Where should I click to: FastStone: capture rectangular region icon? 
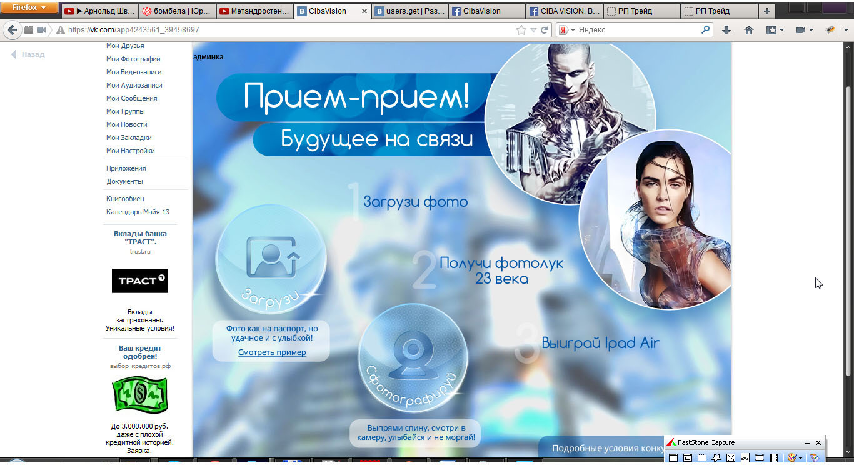[702, 458]
